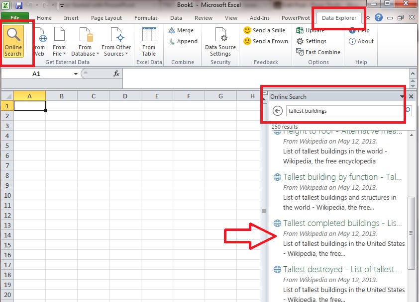420x302 pixels.
Task: Select row 20 header
Action: click(x=7, y=295)
